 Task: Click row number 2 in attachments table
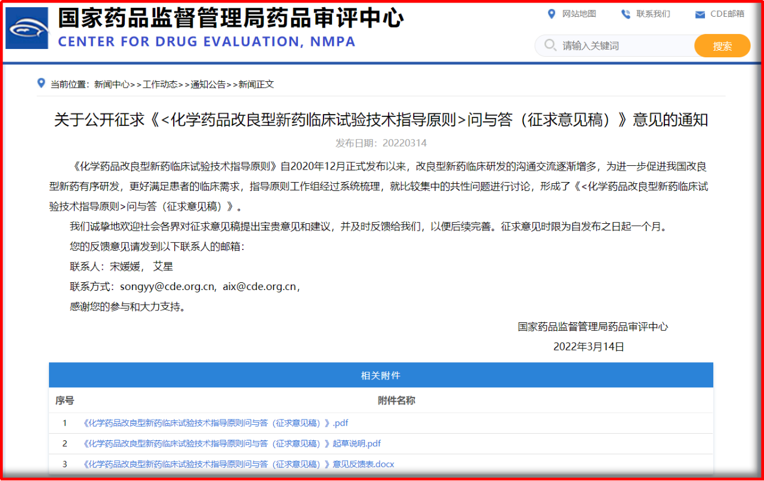tap(64, 443)
